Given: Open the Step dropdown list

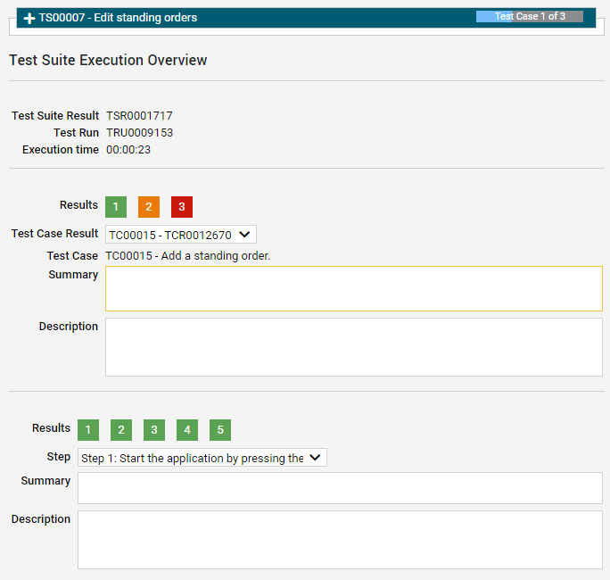Looking at the screenshot, I should tap(202, 458).
